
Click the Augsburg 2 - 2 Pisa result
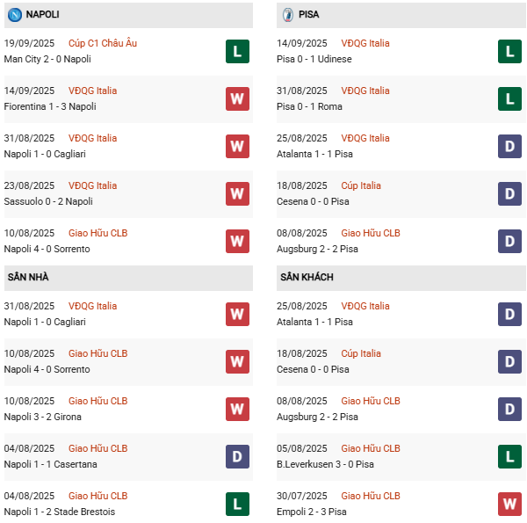pos(319,249)
